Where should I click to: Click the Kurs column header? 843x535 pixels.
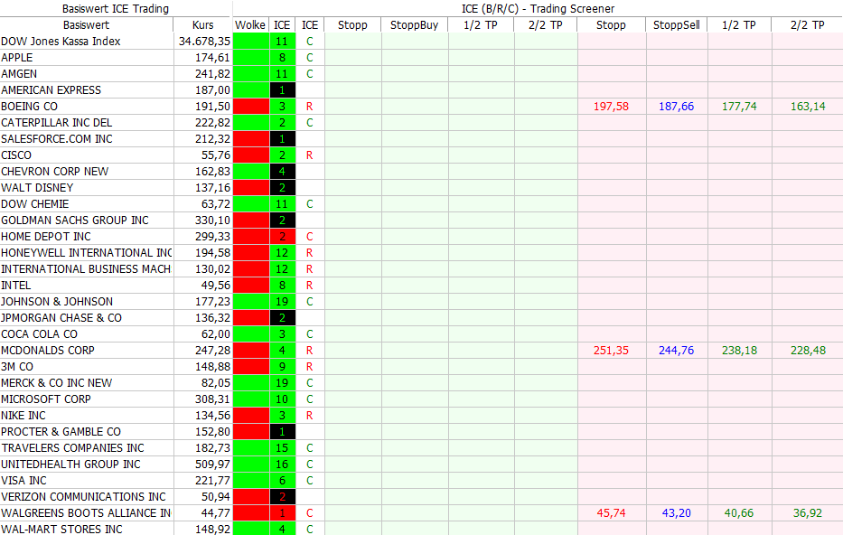tap(203, 25)
